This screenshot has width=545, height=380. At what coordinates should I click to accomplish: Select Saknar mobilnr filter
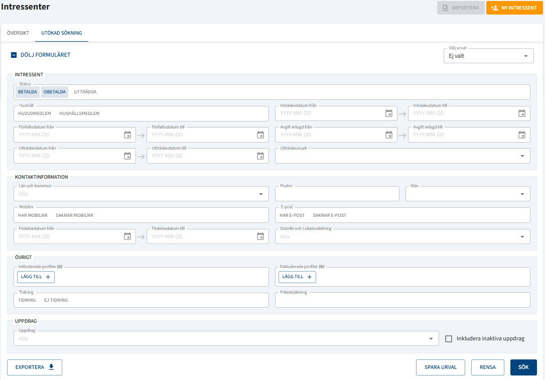(74, 215)
